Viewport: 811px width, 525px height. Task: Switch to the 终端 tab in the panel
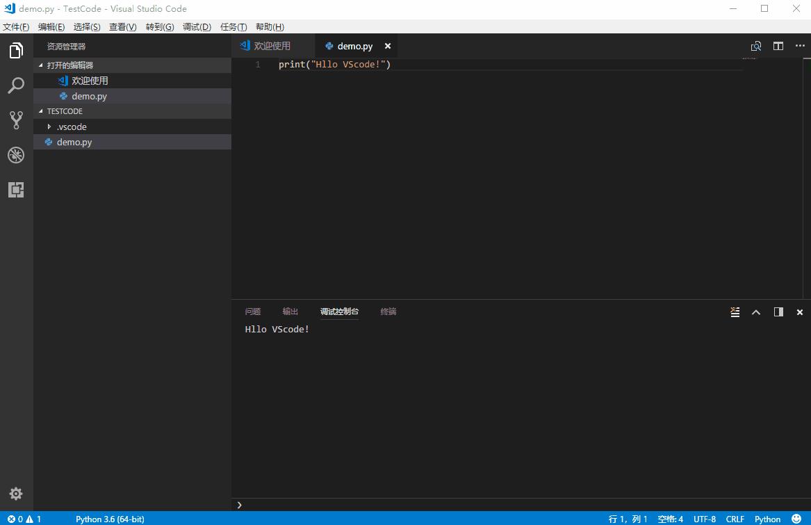(x=388, y=312)
